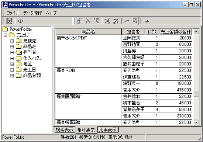The image size is (203, 142).
Task: Click the PowerFolder root folder icon
Action: click(x=5, y=29)
